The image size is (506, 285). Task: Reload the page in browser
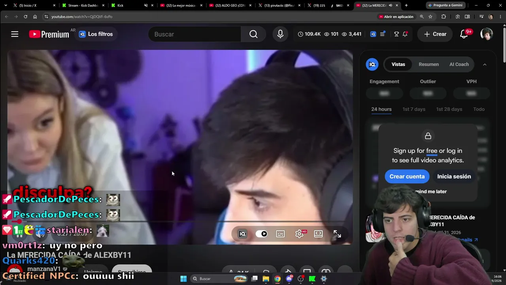(x=25, y=17)
